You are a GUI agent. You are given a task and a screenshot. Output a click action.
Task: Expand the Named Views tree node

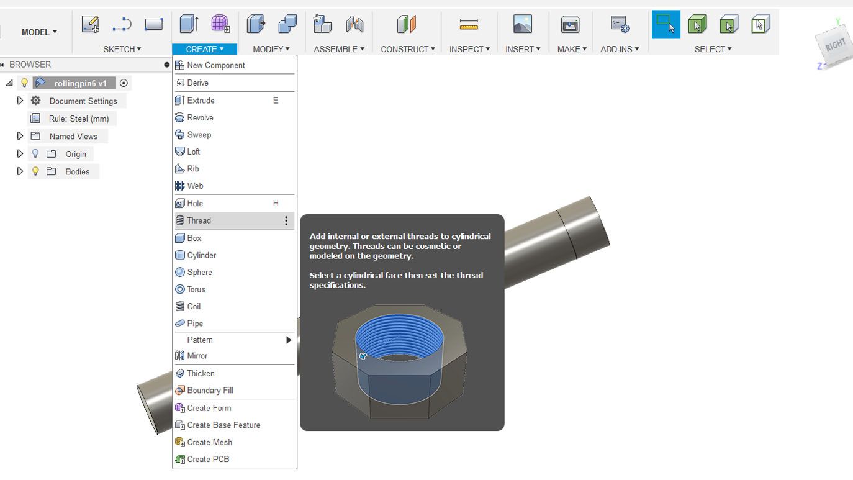(20, 136)
